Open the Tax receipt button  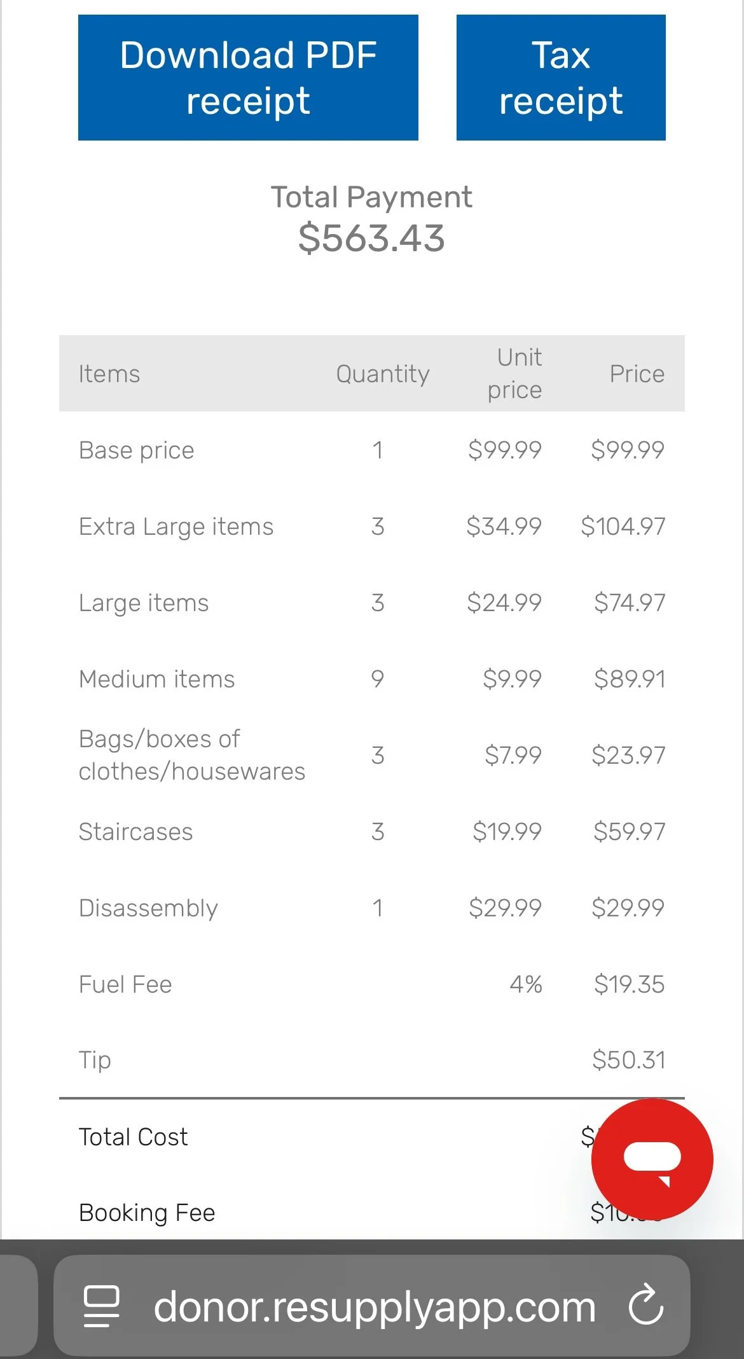(560, 78)
